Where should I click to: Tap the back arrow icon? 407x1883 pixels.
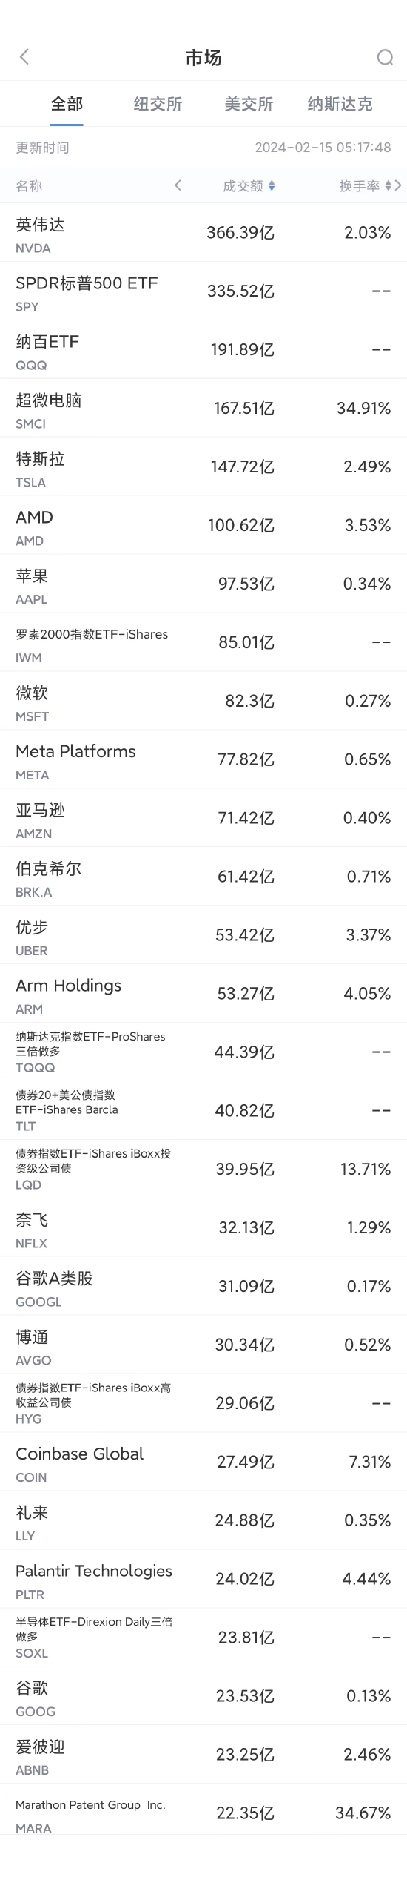coord(24,57)
